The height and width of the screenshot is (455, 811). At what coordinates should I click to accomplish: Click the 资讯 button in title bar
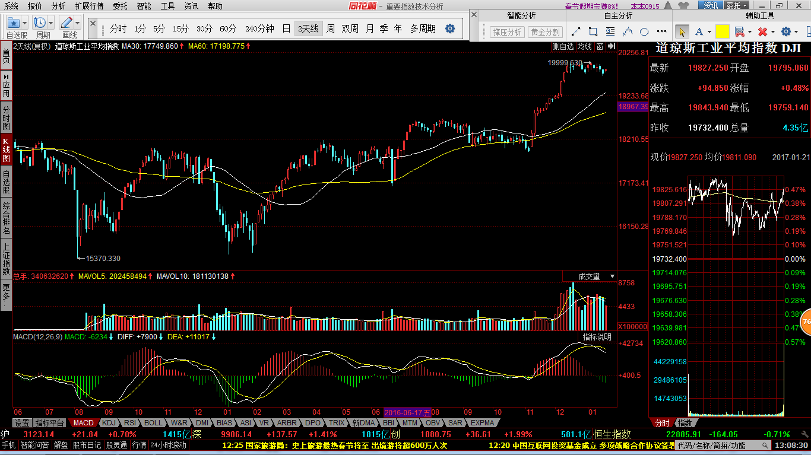710,6
